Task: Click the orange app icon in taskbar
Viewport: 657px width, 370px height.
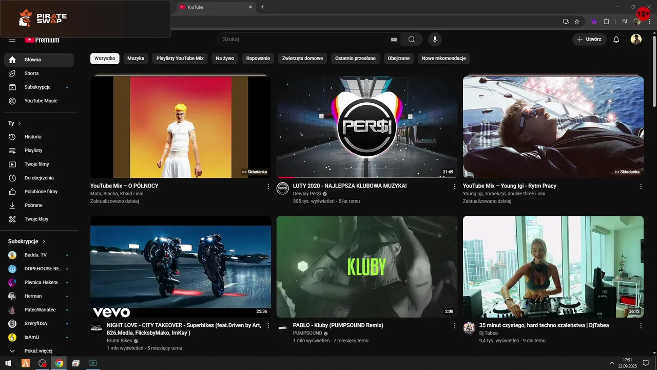Action: [25, 363]
